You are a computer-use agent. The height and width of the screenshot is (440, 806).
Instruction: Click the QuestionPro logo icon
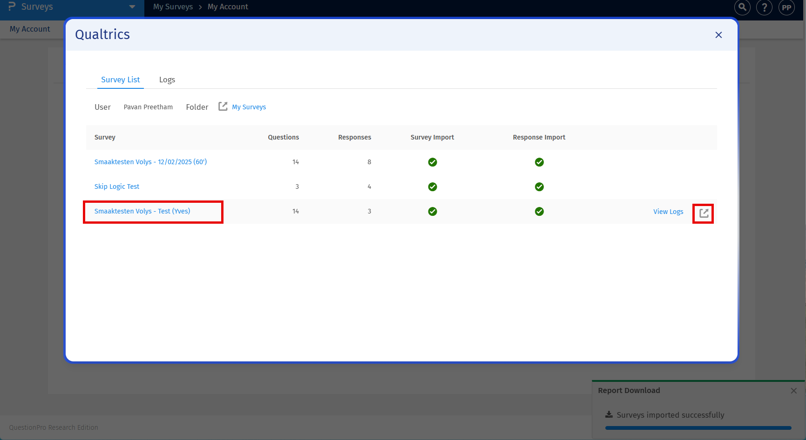point(12,7)
